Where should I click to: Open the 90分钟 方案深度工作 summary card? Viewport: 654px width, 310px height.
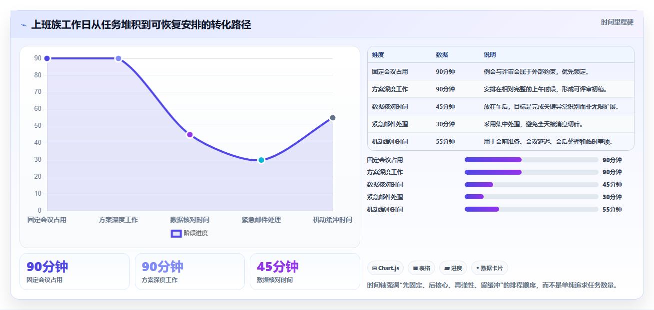[190, 272]
